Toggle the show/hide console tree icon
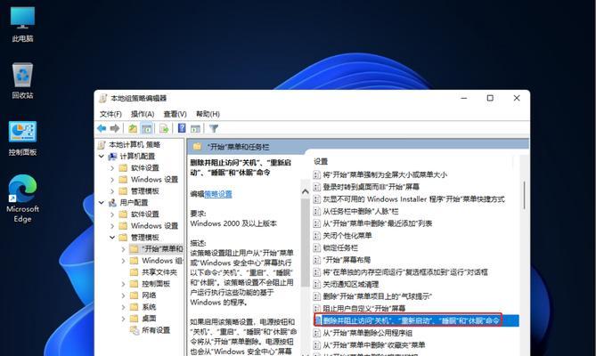596x356 pixels. pyautogui.click(x=146, y=129)
